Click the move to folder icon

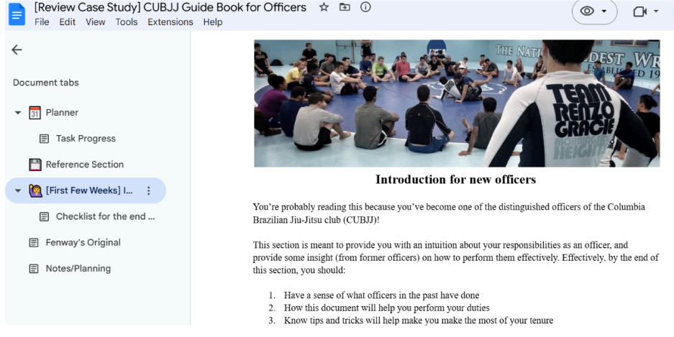click(x=345, y=7)
